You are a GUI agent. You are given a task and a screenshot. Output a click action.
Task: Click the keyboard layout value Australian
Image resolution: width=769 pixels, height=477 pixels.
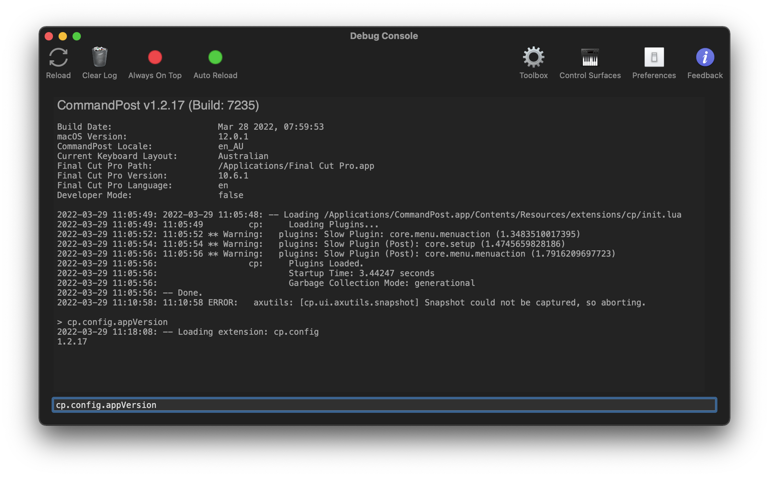click(243, 156)
